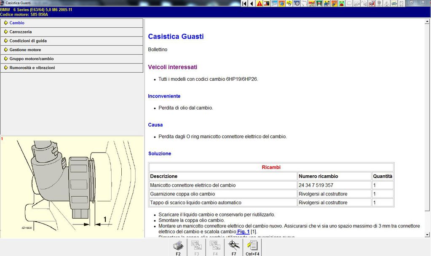Viewport: 431px width, 256px height.
Task: Select the Cambio category
Action: point(72,23)
